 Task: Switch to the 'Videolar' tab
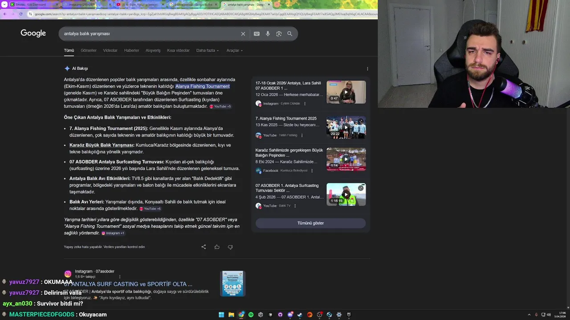(x=110, y=51)
